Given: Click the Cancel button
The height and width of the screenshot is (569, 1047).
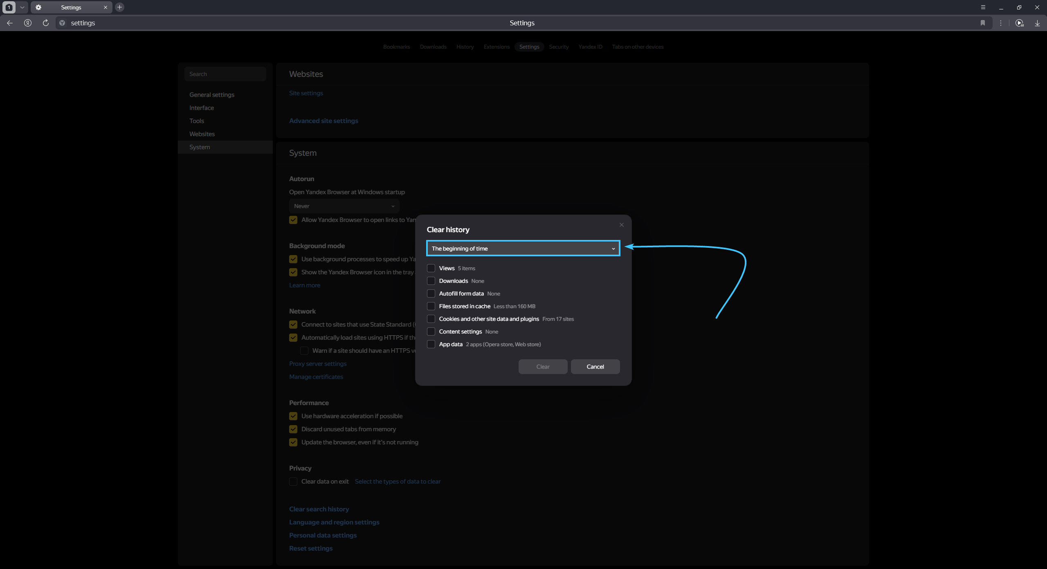Looking at the screenshot, I should (595, 367).
